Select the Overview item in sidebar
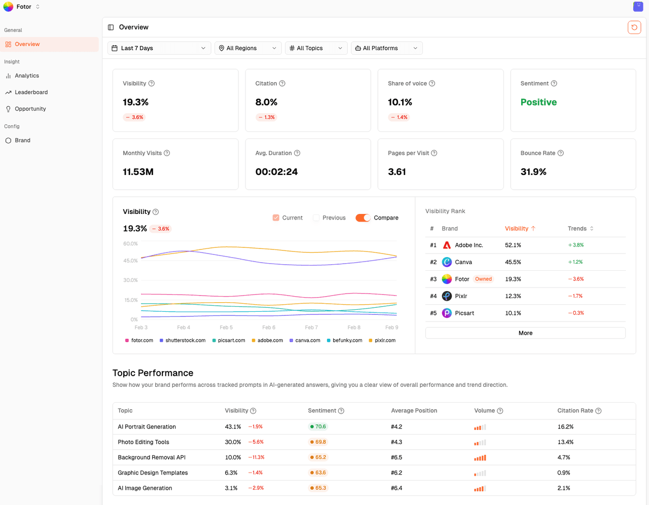 [x=50, y=44]
